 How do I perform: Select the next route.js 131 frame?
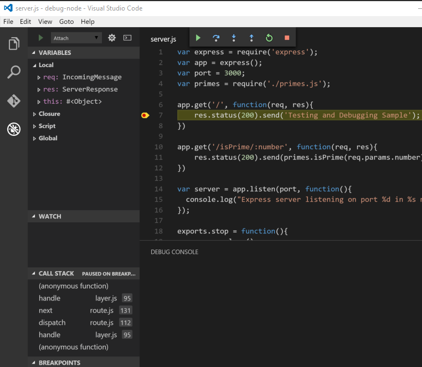click(84, 310)
